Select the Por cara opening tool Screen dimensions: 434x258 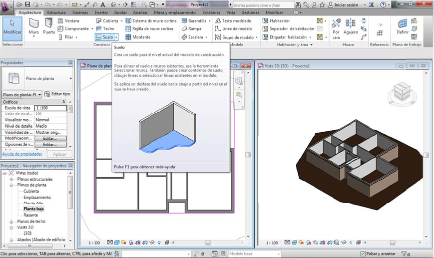(x=336, y=29)
